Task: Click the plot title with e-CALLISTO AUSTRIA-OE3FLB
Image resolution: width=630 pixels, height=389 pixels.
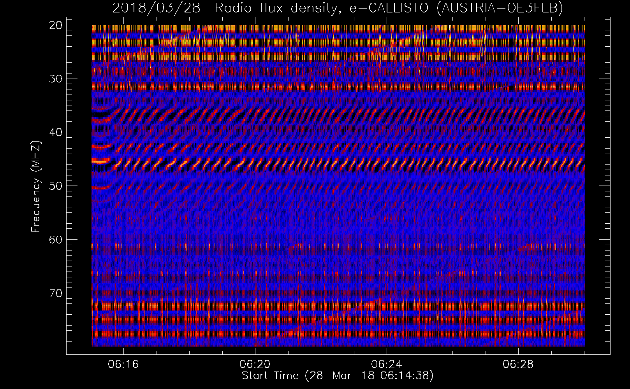Action: [338, 8]
